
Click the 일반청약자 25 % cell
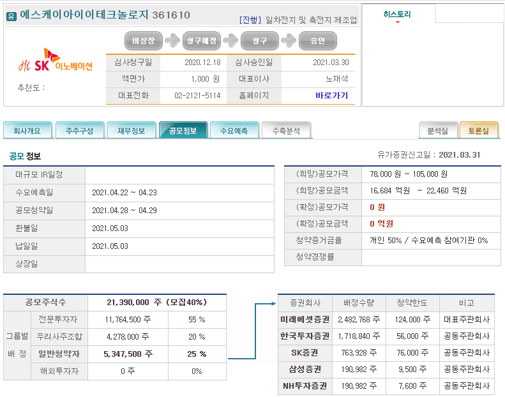197,354
